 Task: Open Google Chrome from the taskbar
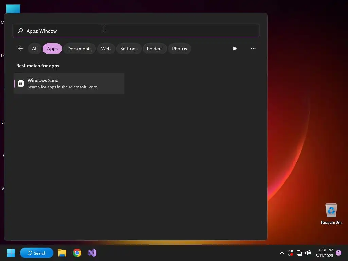(x=77, y=253)
